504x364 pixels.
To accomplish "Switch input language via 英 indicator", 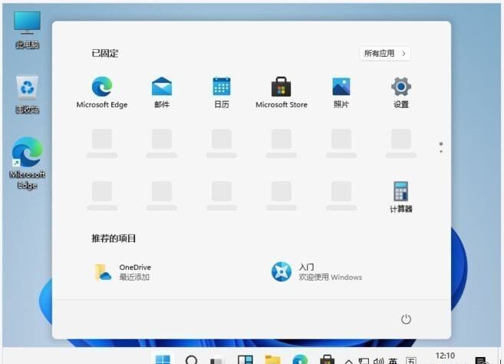I will tap(393, 361).
